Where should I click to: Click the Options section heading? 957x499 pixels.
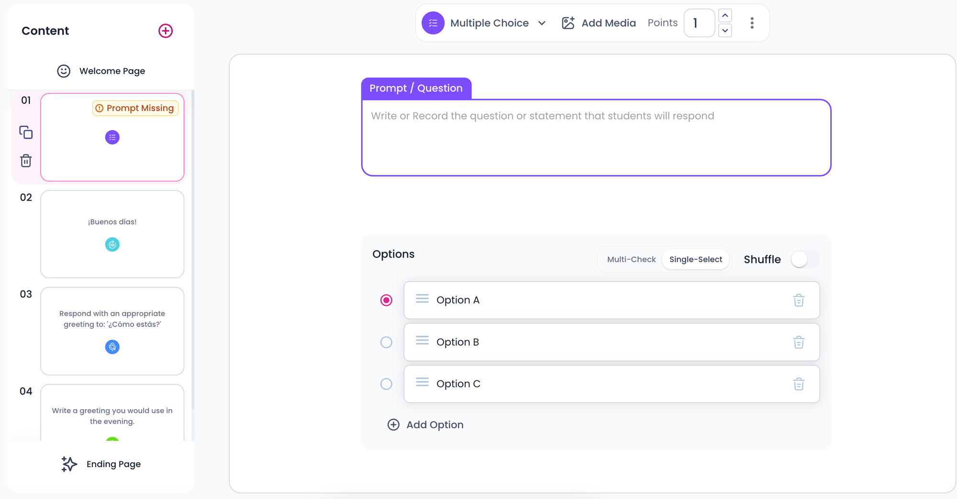[393, 254]
